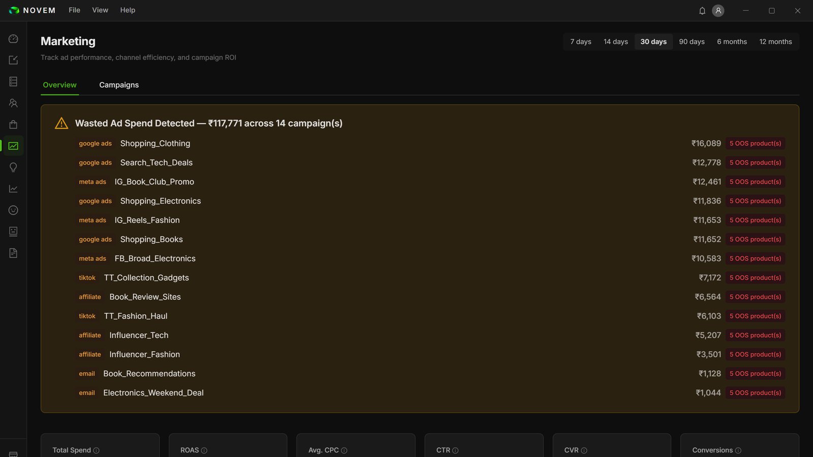Screen dimensions: 813x457
Task: Open the stacked list sidebar icon
Action: [13, 82]
